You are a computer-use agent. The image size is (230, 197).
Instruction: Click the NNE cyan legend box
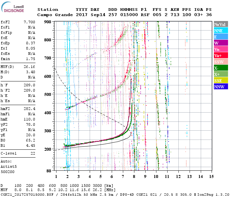click(x=220, y=31)
